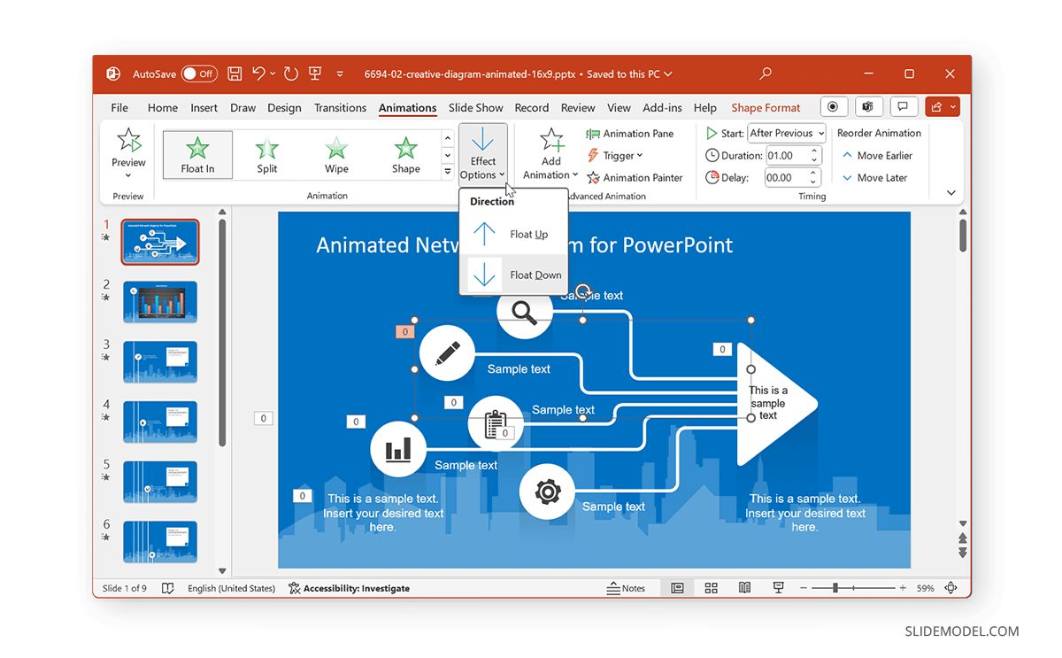This screenshot has height=658, width=1062.
Task: Collapse the ribbon with the chevron
Action: (x=951, y=192)
